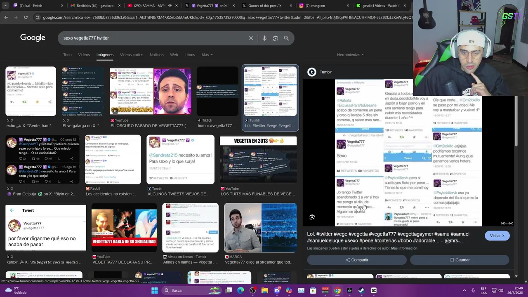Open ALGUNOS TWEETS VIEJOS Tumblr thumbnail
528x297 pixels.
point(180,160)
